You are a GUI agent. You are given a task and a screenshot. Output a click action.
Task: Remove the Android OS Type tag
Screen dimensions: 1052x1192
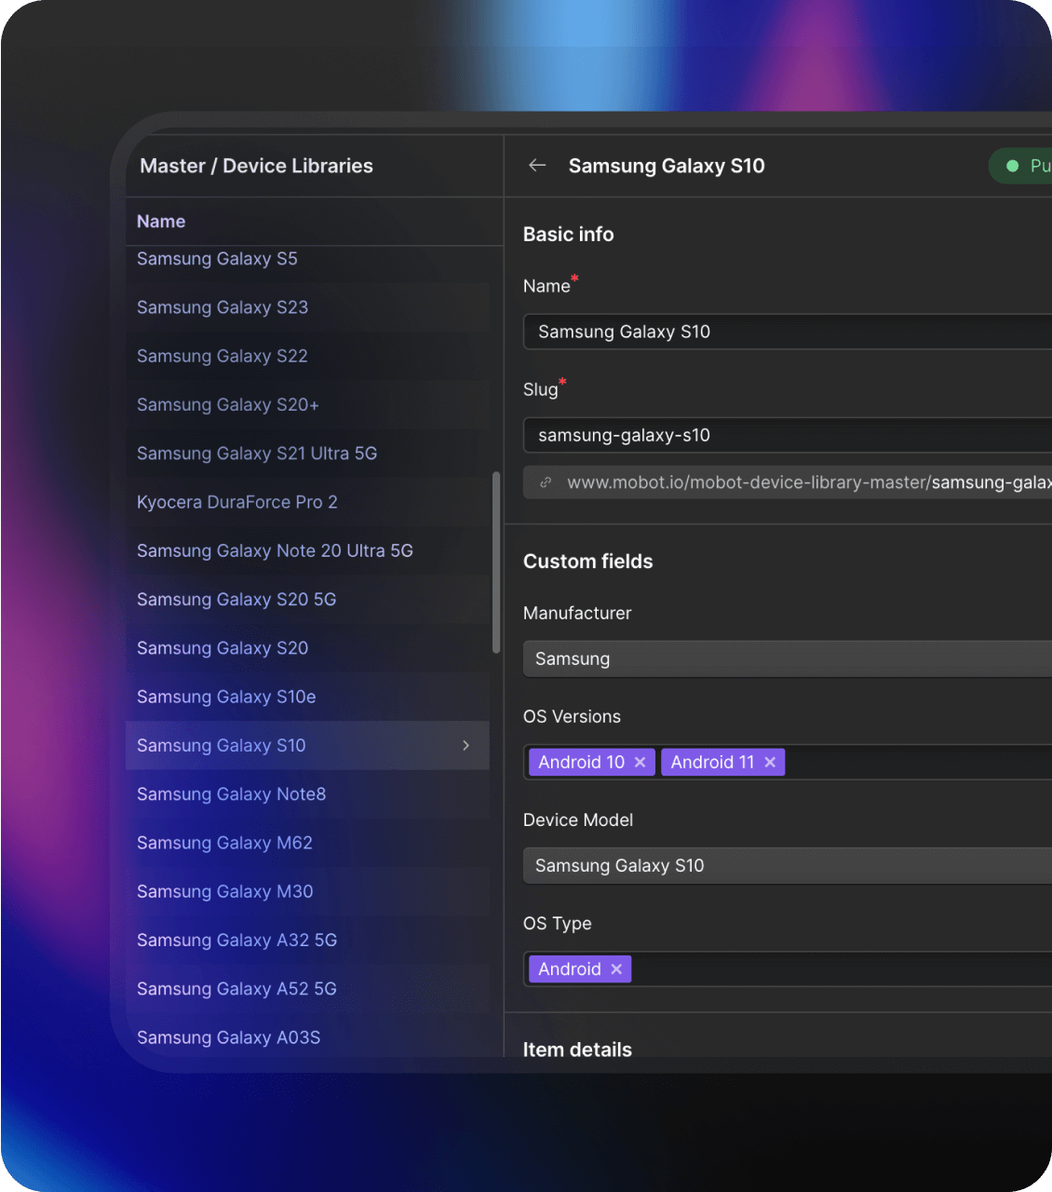pyautogui.click(x=616, y=968)
